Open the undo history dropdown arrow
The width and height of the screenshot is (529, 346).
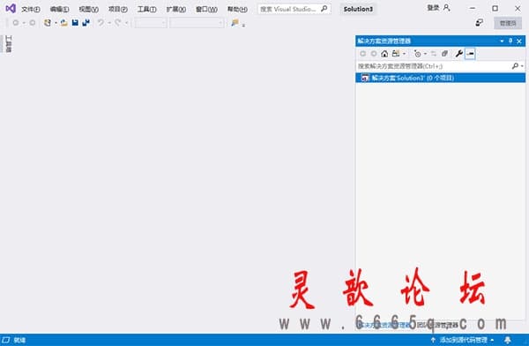tap(109, 23)
